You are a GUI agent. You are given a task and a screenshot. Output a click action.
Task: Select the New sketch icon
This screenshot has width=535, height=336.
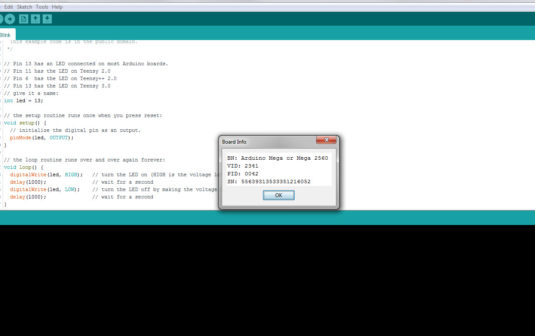(x=23, y=19)
